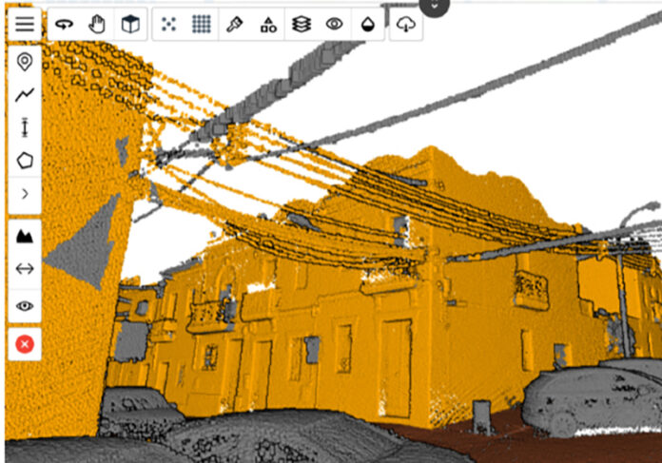This screenshot has height=463, width=662.
Task: Select the location pin marker tool
Action: [25, 62]
